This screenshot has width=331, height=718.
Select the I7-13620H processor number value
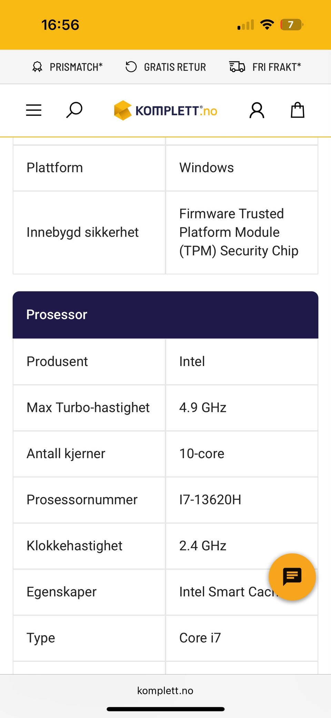click(210, 500)
